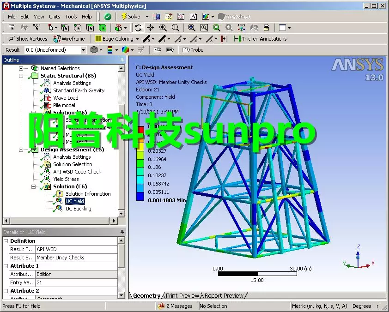Pin the Outline panel
The height and width of the screenshot is (312, 389).
pos(122,60)
